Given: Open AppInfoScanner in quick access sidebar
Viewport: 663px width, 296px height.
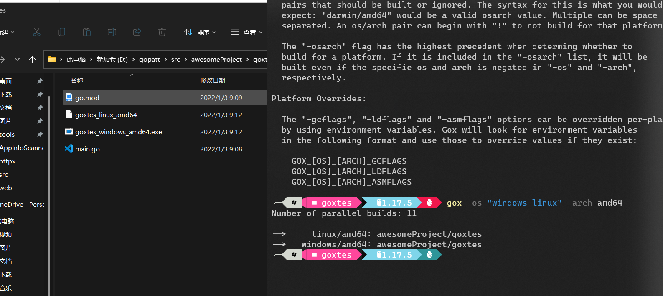Looking at the screenshot, I should (x=22, y=148).
